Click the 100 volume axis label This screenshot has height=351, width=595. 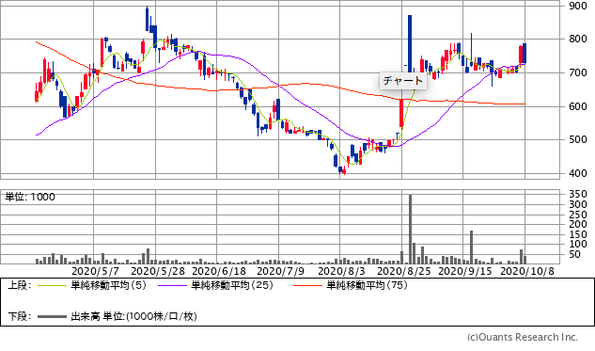(x=578, y=245)
